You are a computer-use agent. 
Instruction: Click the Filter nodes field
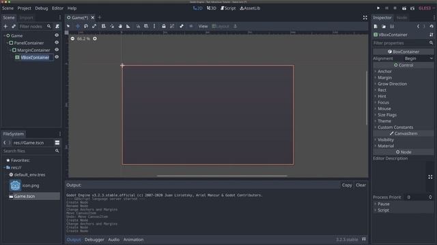[x=35, y=27]
